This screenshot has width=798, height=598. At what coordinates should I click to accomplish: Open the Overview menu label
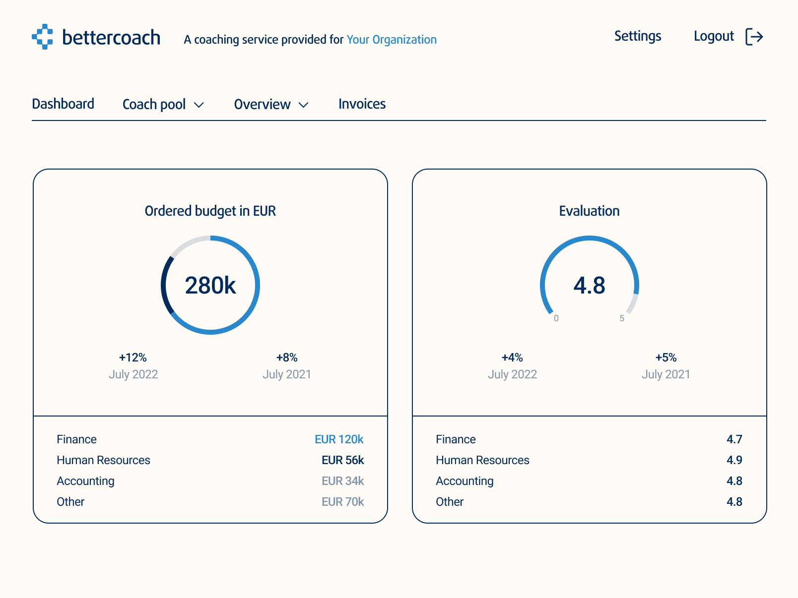point(262,104)
